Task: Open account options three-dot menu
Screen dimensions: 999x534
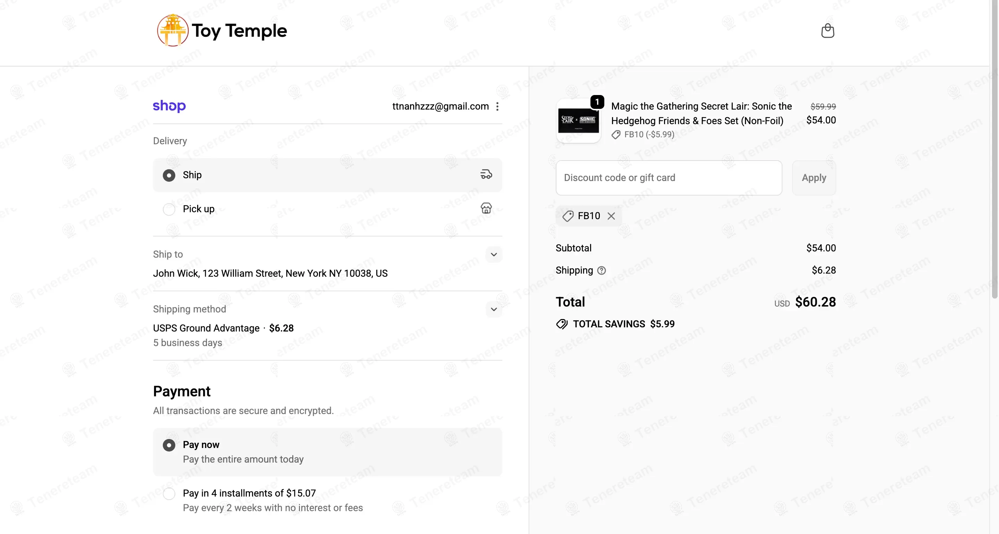Action: pyautogui.click(x=497, y=106)
